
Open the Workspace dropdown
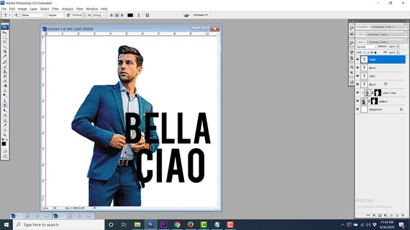[x=201, y=15]
